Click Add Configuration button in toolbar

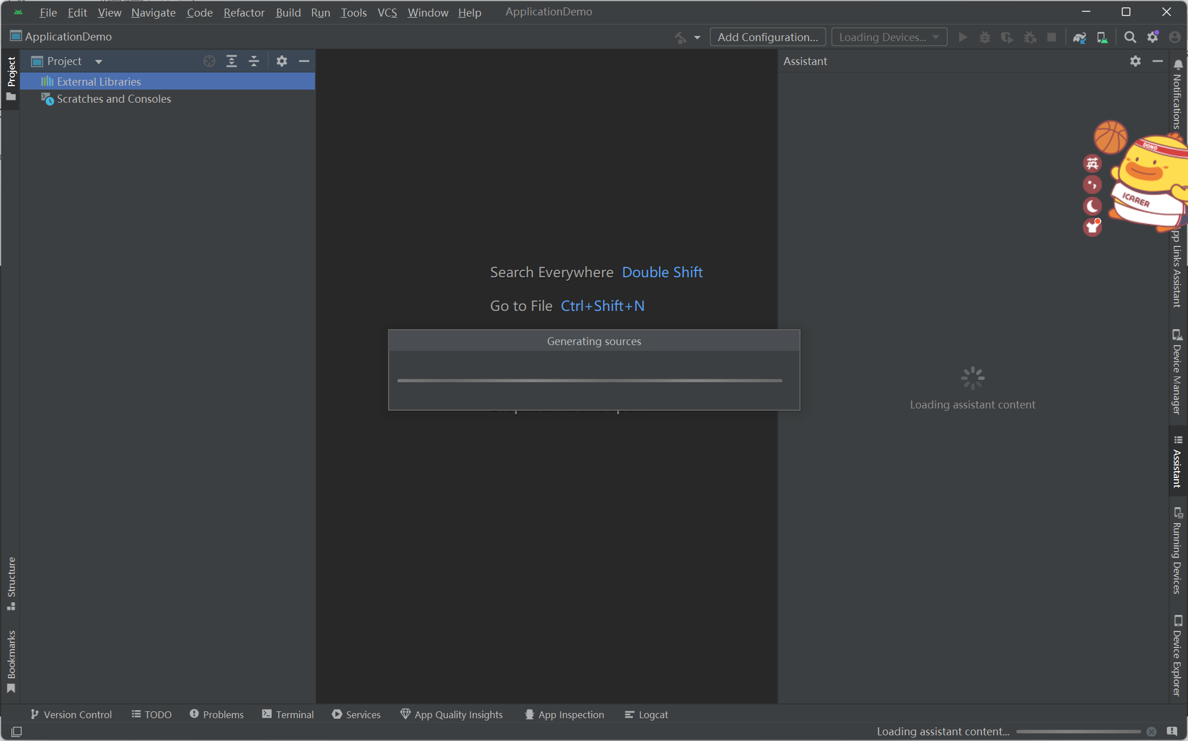coord(766,36)
